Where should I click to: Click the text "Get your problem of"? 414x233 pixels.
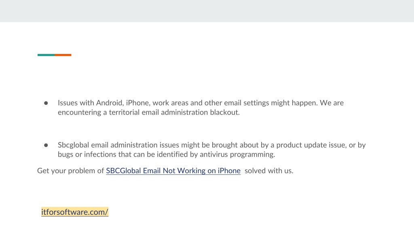(x=70, y=171)
